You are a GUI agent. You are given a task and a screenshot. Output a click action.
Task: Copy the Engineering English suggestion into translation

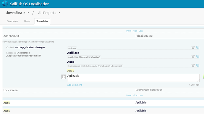pos(197,65)
